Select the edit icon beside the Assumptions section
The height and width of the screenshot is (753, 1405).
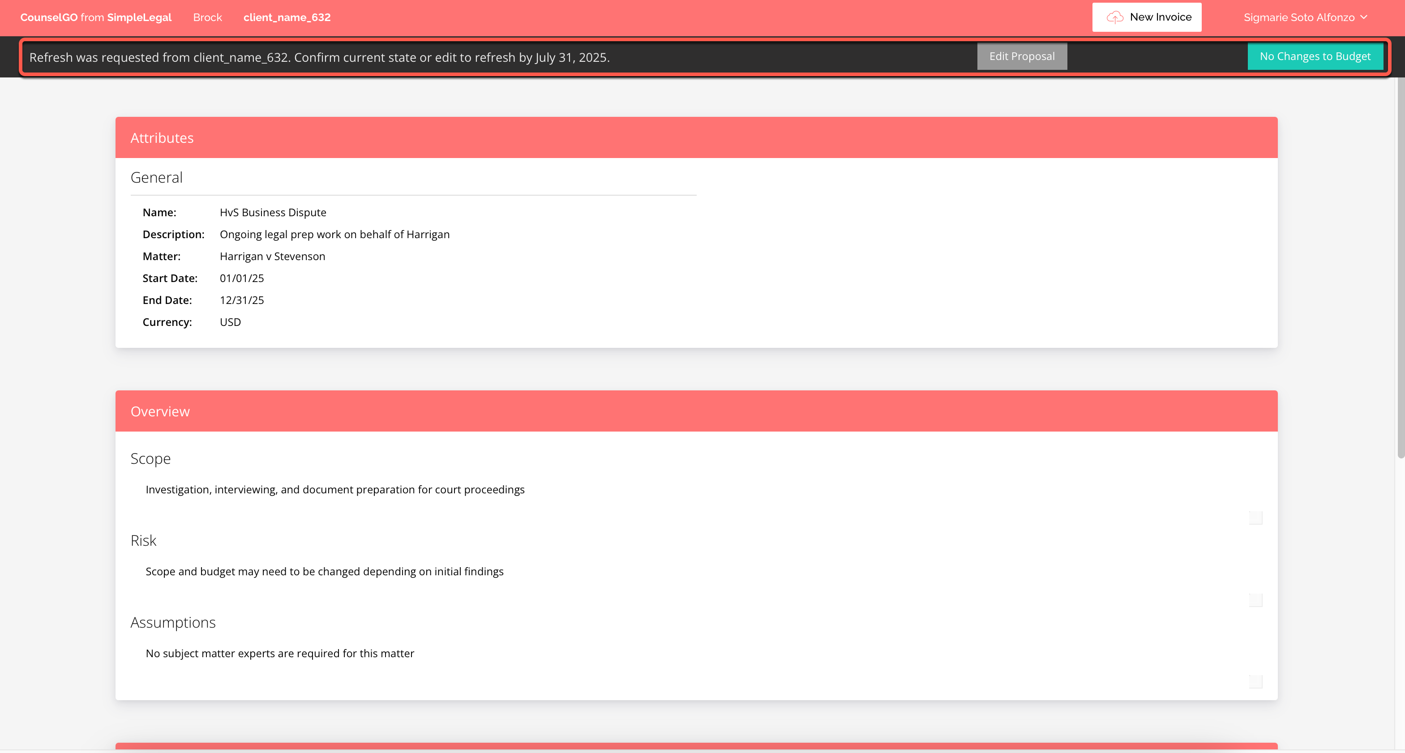(x=1255, y=681)
